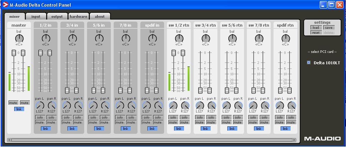Viewport: 346px width, 148px height.
Task: Click the sw 7/8 rtn bal knob
Action: pyautogui.click(x=259, y=39)
